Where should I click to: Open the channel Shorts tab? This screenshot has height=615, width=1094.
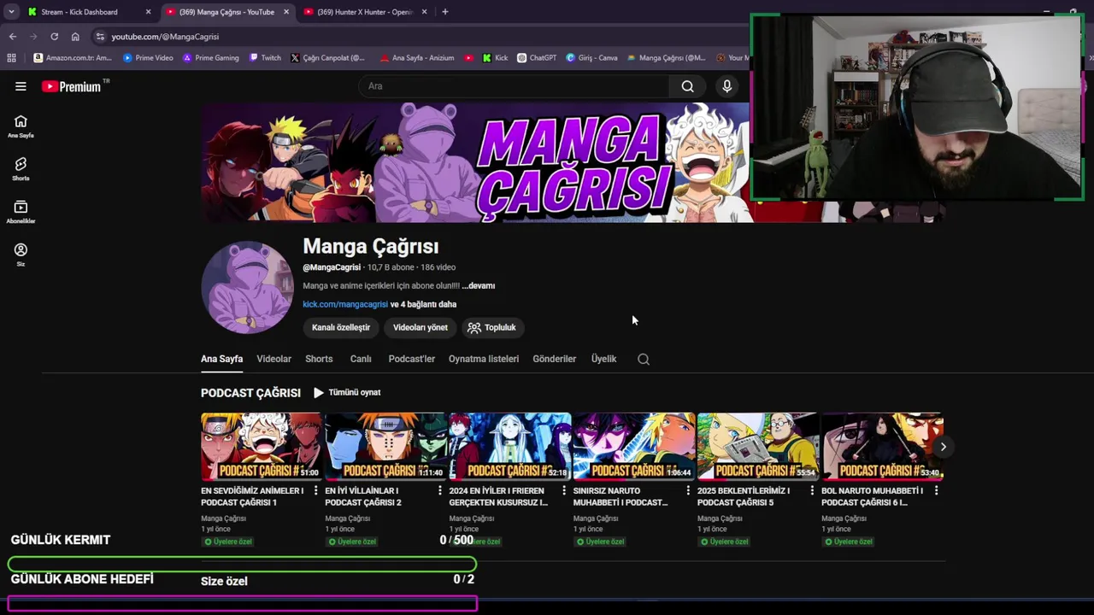click(319, 359)
